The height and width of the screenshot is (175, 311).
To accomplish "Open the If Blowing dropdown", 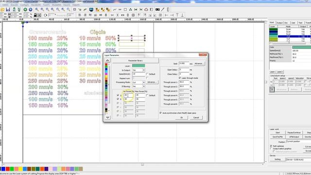I will pyautogui.click(x=144, y=87).
